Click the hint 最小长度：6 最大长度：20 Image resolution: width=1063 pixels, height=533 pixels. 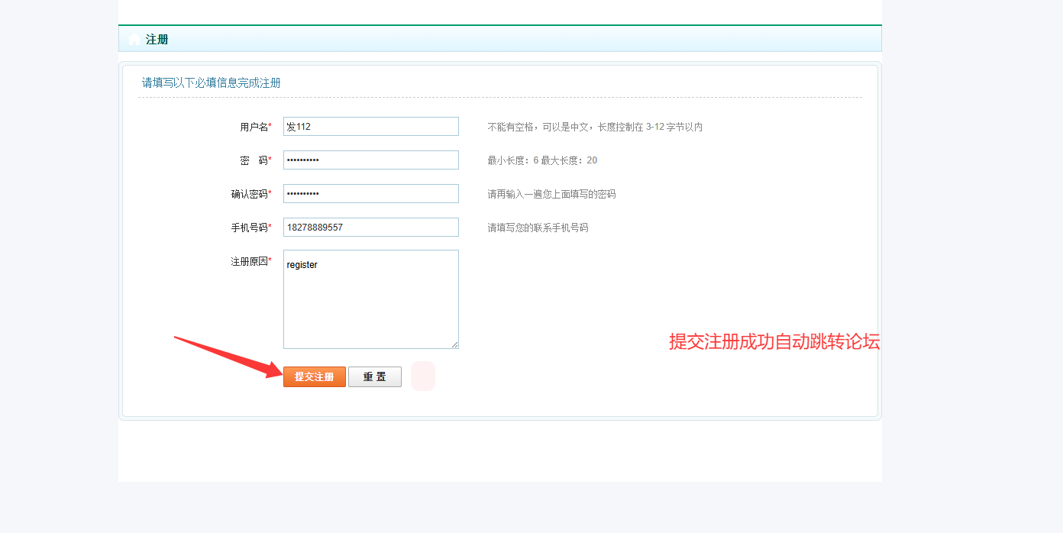(543, 160)
